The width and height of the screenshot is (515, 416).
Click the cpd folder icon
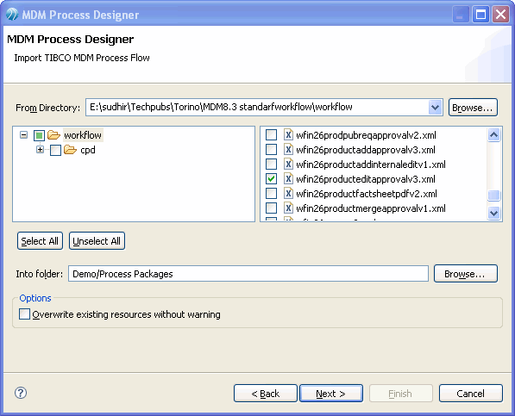point(70,150)
